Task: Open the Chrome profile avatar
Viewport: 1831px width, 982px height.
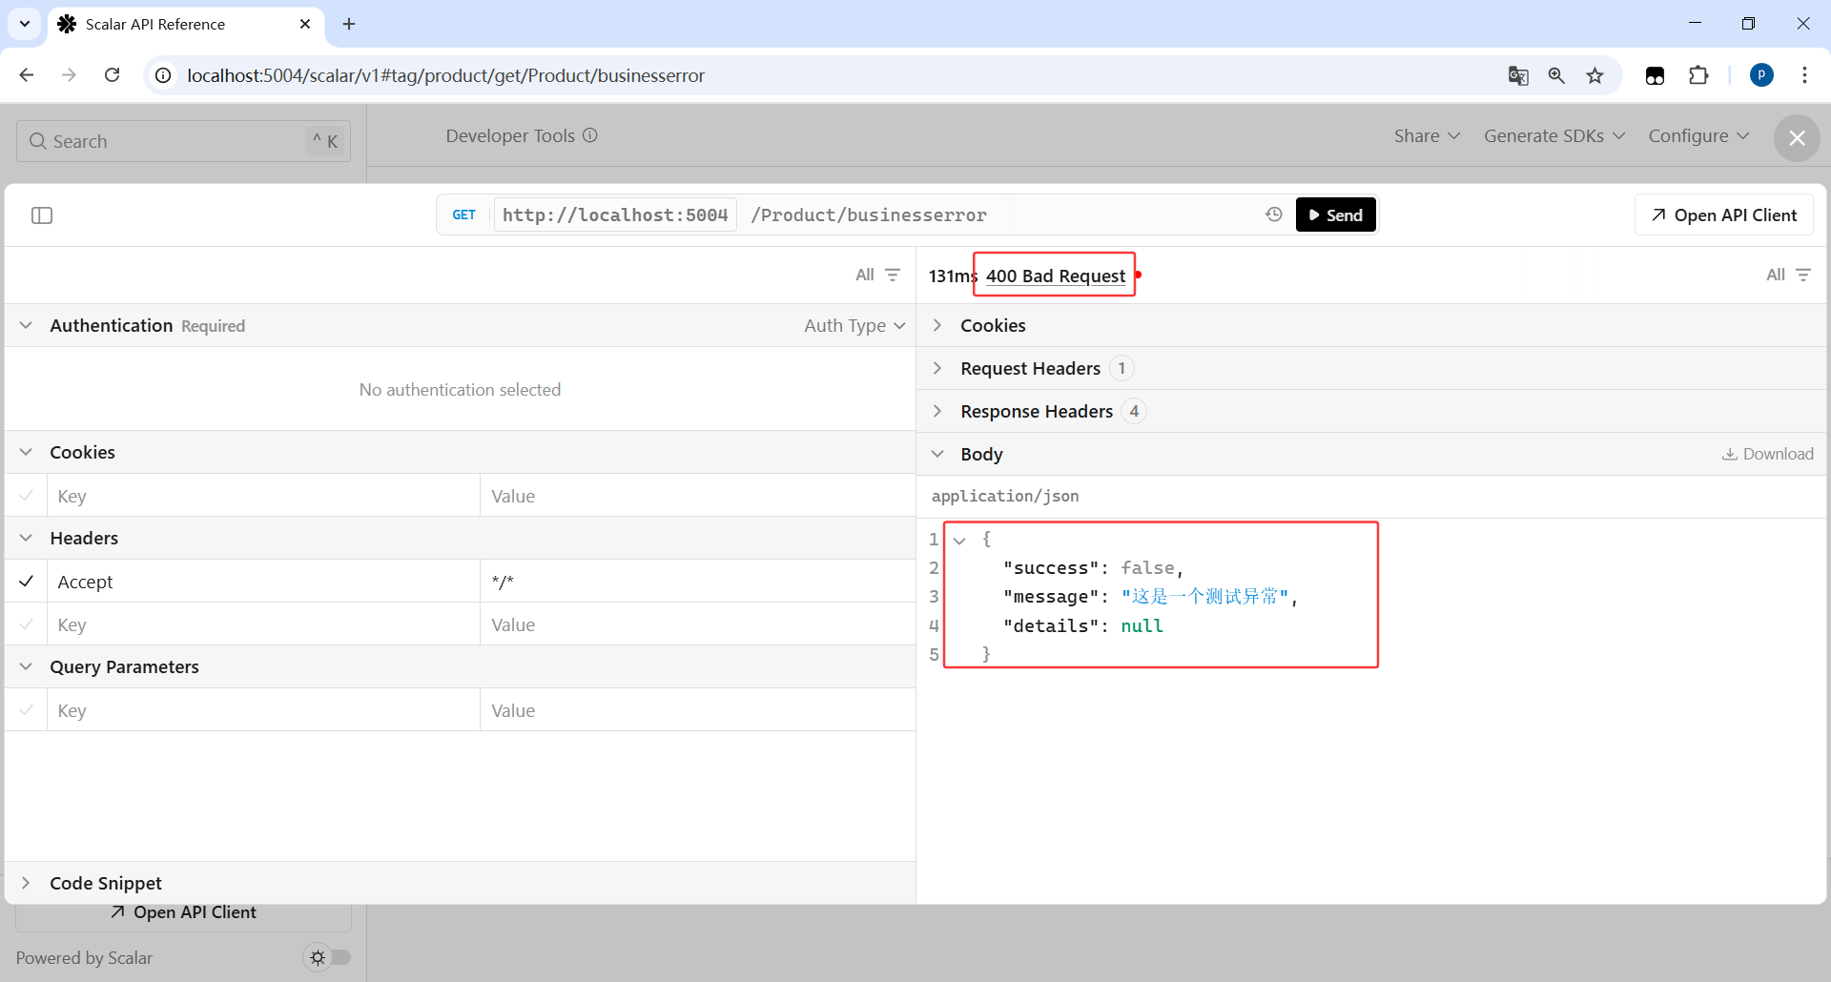Action: (1762, 75)
